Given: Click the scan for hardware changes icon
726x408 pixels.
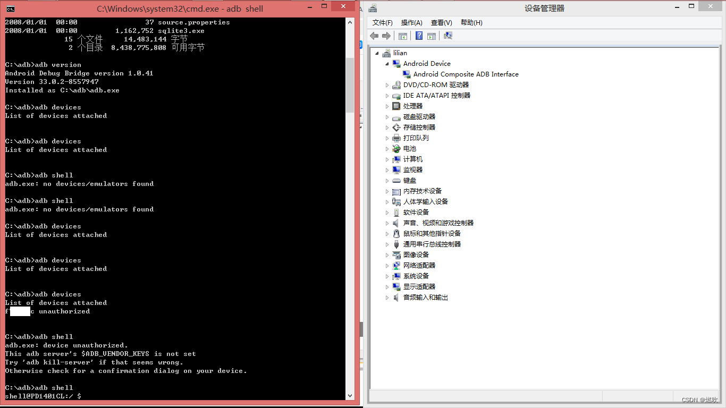Looking at the screenshot, I should [448, 36].
